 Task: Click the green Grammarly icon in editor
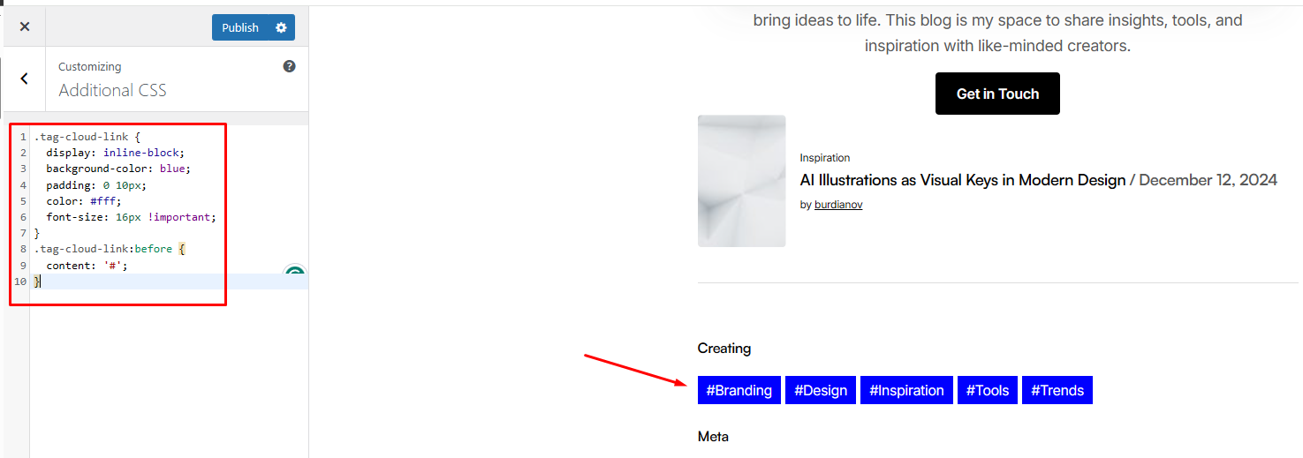click(x=295, y=274)
